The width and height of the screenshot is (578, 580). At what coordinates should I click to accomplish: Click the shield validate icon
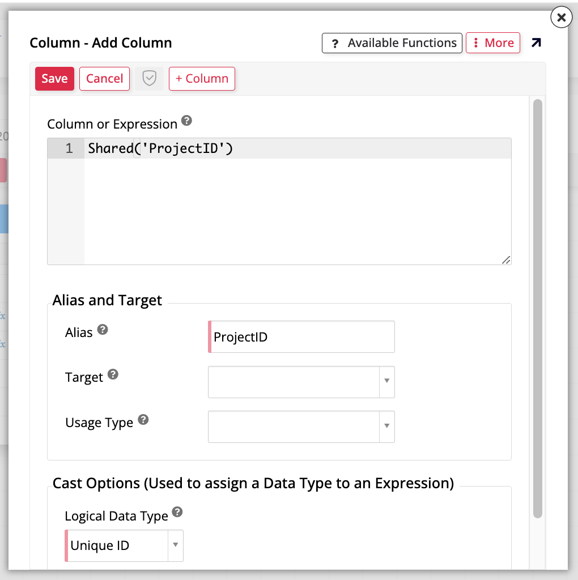149,79
